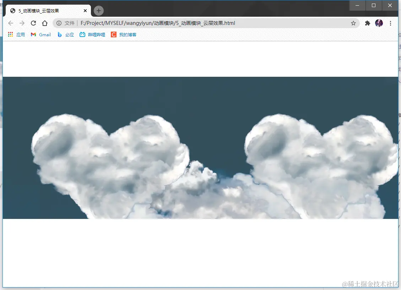Open the 应用 apps bookmark

pyautogui.click(x=17, y=34)
